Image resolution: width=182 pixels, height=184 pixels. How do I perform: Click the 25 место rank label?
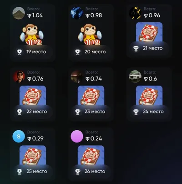(37, 171)
